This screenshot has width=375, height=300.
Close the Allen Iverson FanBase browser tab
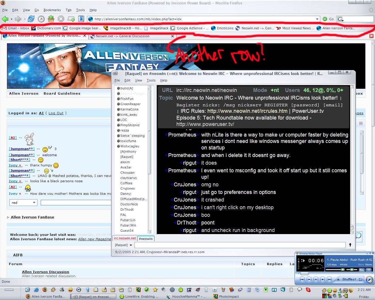[85, 36]
